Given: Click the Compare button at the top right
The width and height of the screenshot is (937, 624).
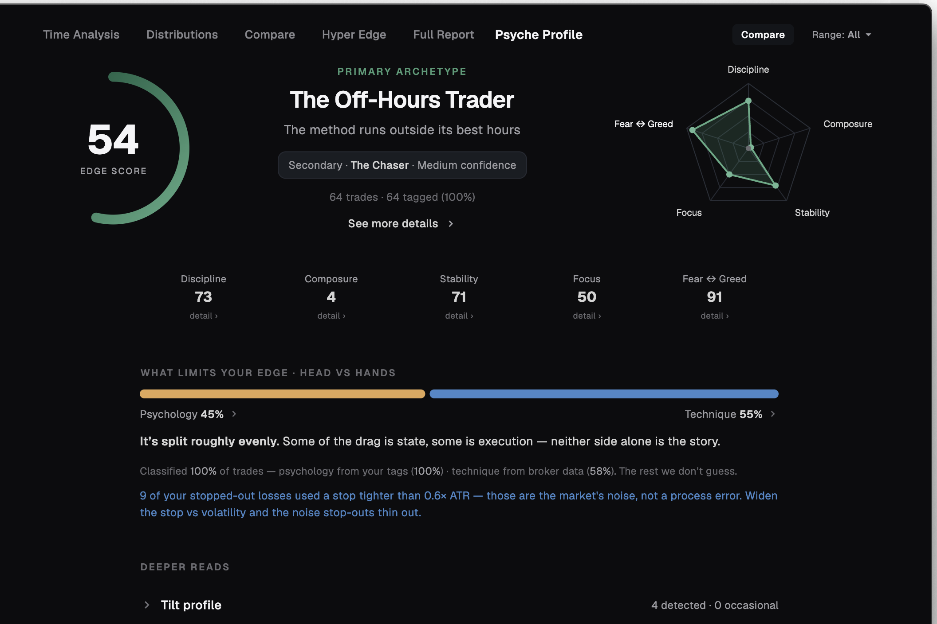Looking at the screenshot, I should pyautogui.click(x=763, y=35).
